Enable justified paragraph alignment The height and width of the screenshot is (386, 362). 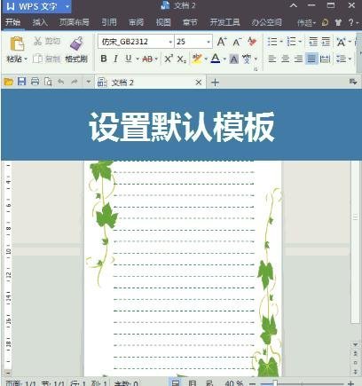pyautogui.click(x=311, y=59)
